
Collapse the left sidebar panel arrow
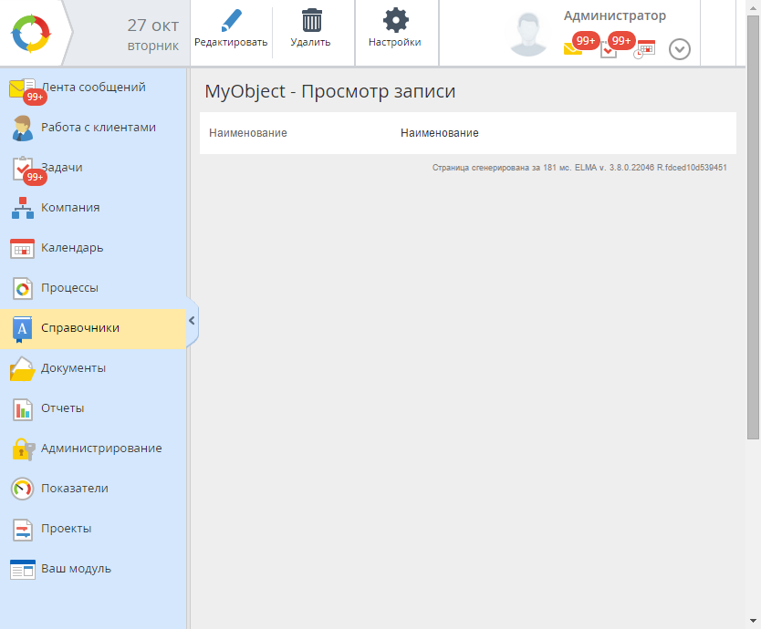point(192,321)
